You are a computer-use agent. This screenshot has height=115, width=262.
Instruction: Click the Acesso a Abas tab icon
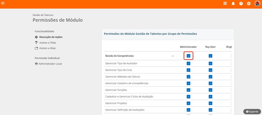coord(36,48)
